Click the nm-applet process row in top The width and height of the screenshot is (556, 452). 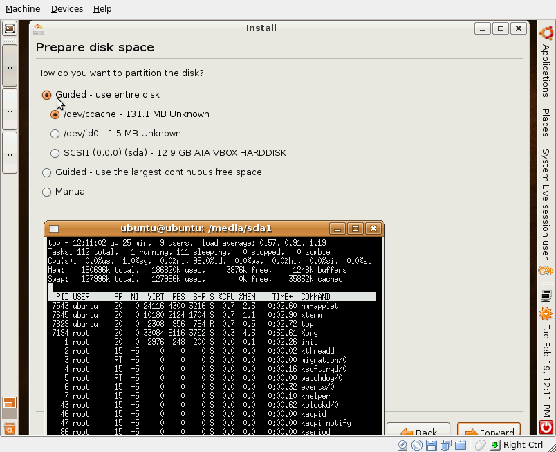coord(212,306)
